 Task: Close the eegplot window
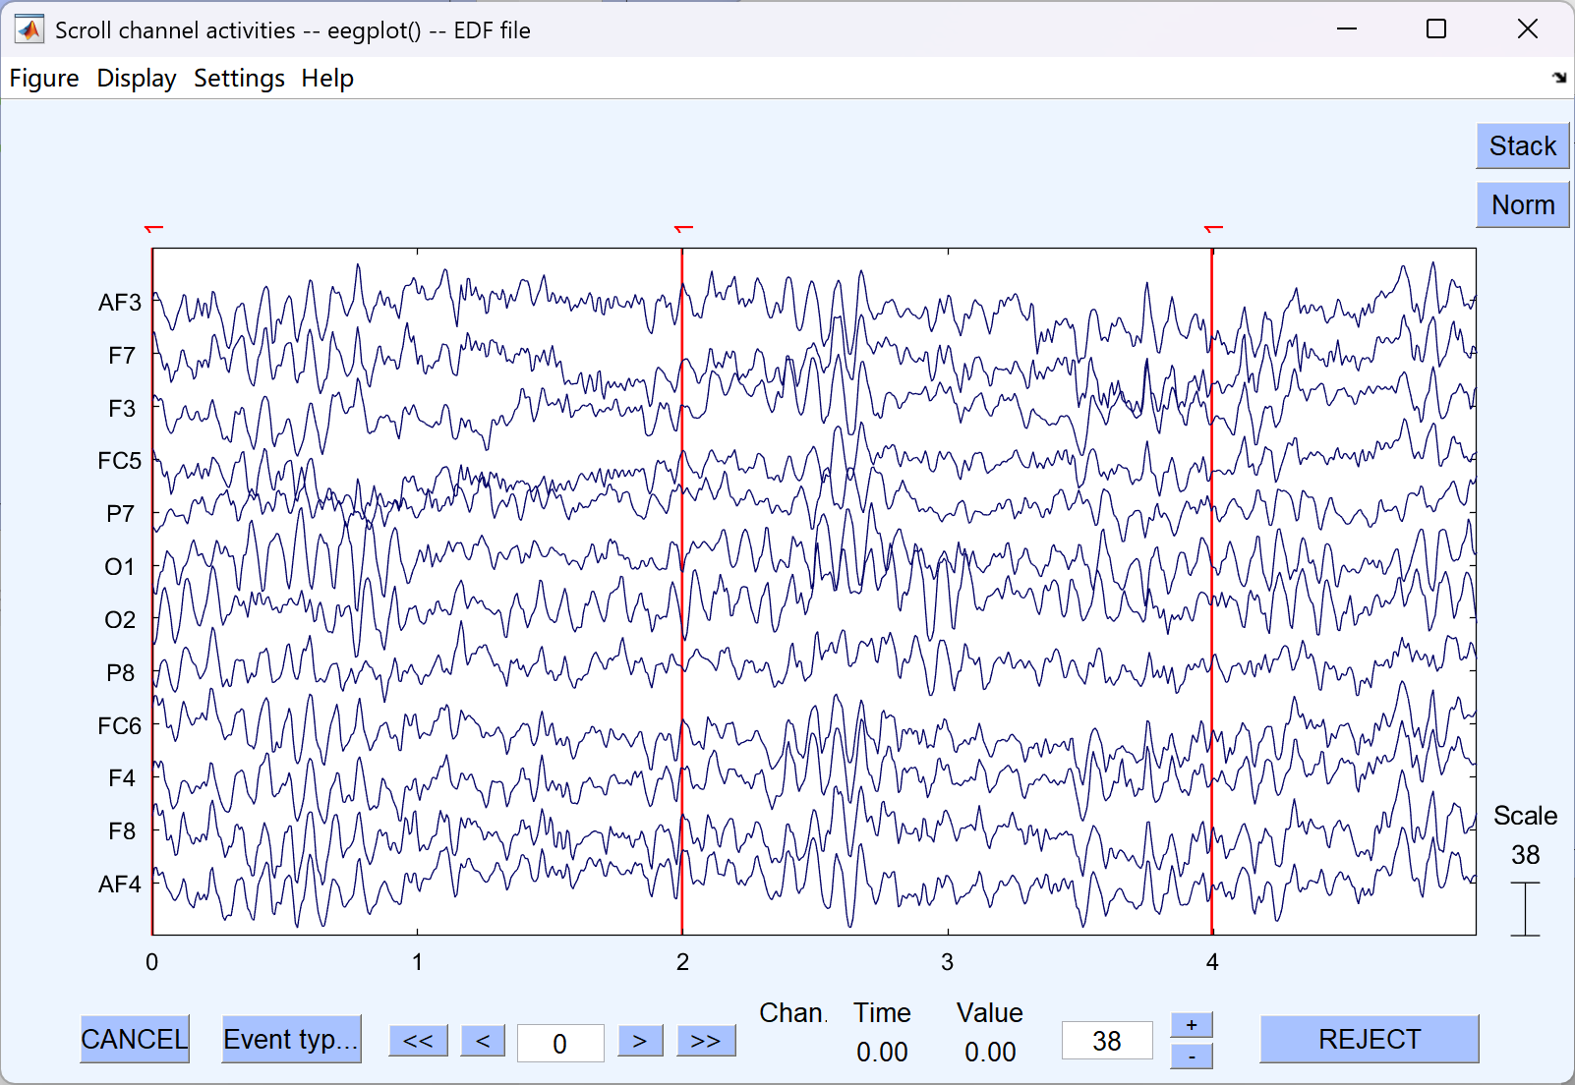coord(1527,29)
